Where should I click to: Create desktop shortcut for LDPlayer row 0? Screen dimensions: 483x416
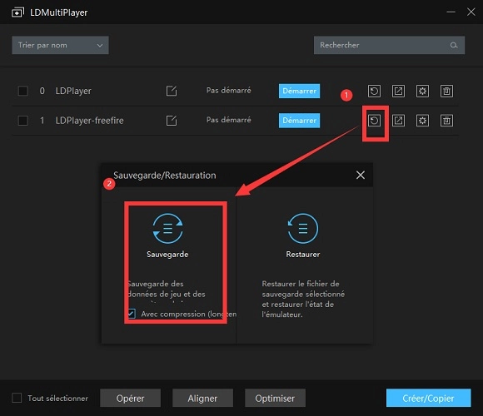click(x=398, y=91)
